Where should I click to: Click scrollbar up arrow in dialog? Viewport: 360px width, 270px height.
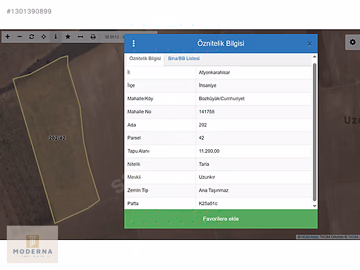point(314,57)
